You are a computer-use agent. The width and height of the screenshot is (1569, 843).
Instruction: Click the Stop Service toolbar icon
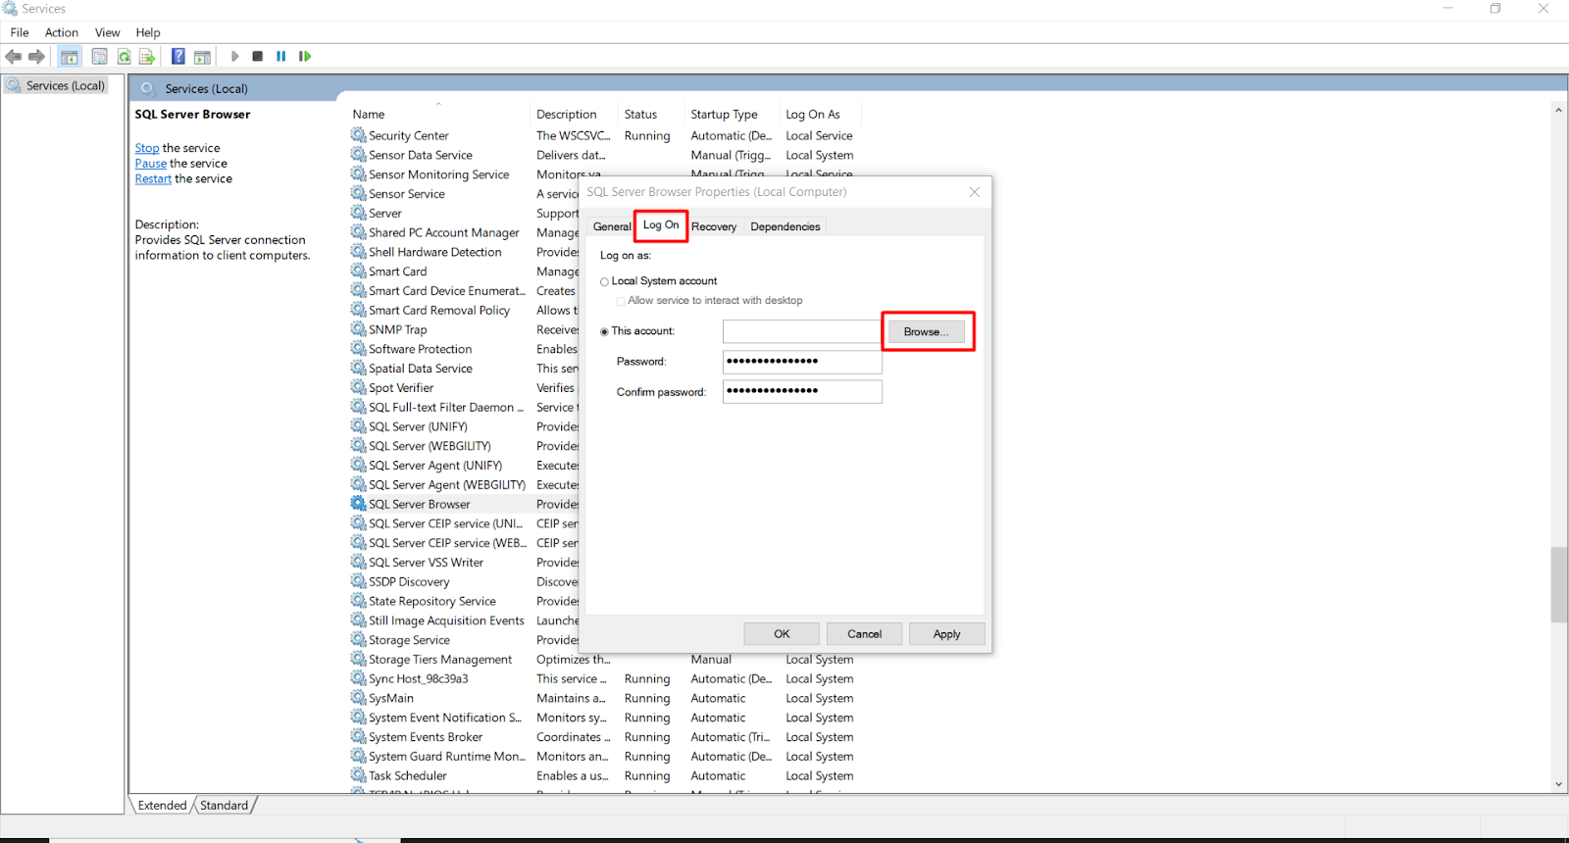coord(257,57)
